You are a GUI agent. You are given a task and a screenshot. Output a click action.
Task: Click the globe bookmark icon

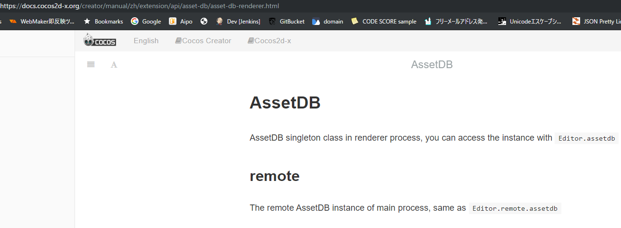click(x=204, y=21)
